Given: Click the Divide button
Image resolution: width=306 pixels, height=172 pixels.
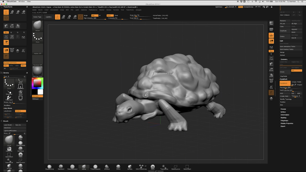Looking at the screenshot, I should 285,72.
